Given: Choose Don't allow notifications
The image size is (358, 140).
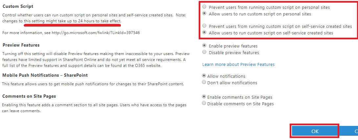Looking at the screenshot, I should click(204, 83).
